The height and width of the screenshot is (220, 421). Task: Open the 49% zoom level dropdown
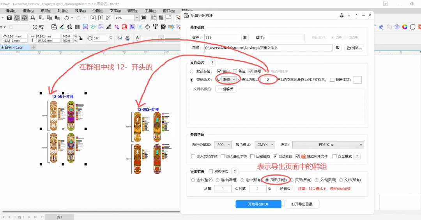pos(137,18)
